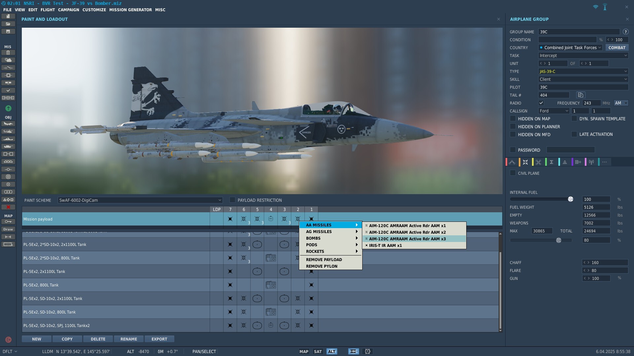Open the briefing clipboard icon in MIS section

pyautogui.click(x=8, y=52)
